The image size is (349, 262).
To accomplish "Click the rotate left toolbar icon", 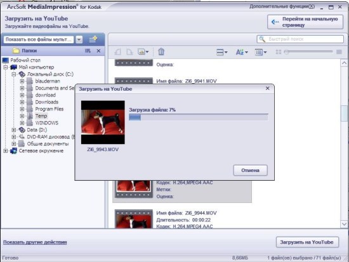I will (117, 52).
